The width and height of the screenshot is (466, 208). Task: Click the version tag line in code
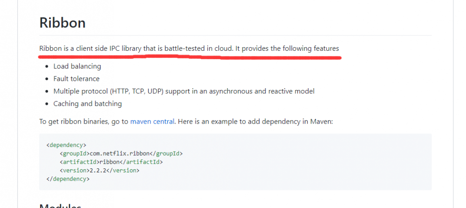pyautogui.click(x=99, y=170)
